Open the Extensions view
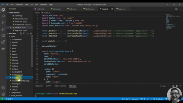This screenshot has height=103, width=183. click(3, 42)
